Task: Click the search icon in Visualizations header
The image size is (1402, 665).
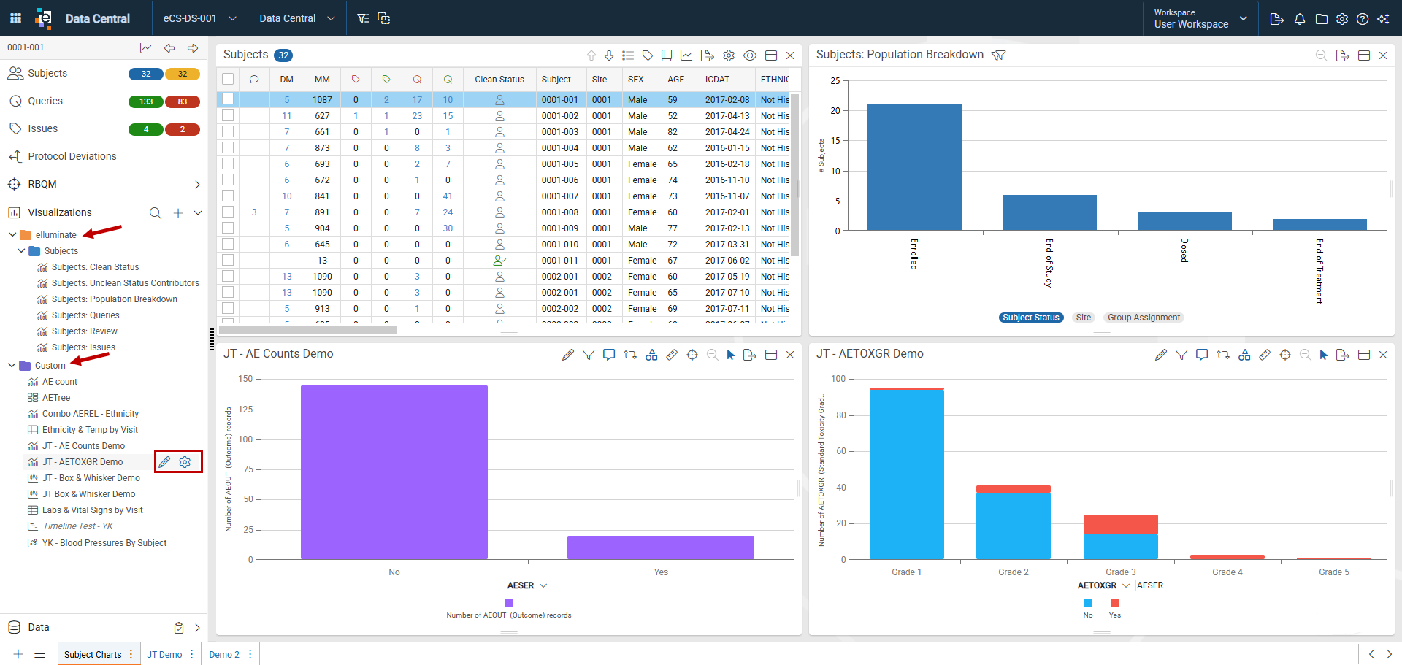Action: coord(156,213)
